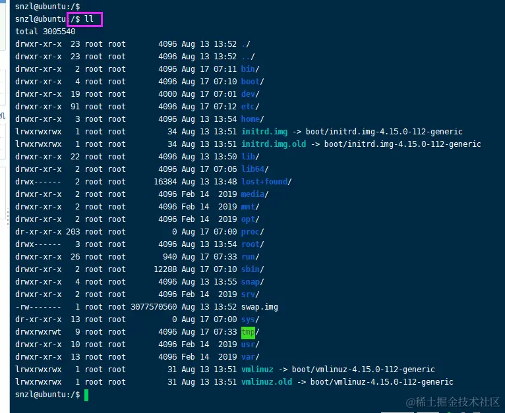Viewport: 505px width, 413px height.
Task: Click the 'swap.img' file name
Action: click(260, 308)
